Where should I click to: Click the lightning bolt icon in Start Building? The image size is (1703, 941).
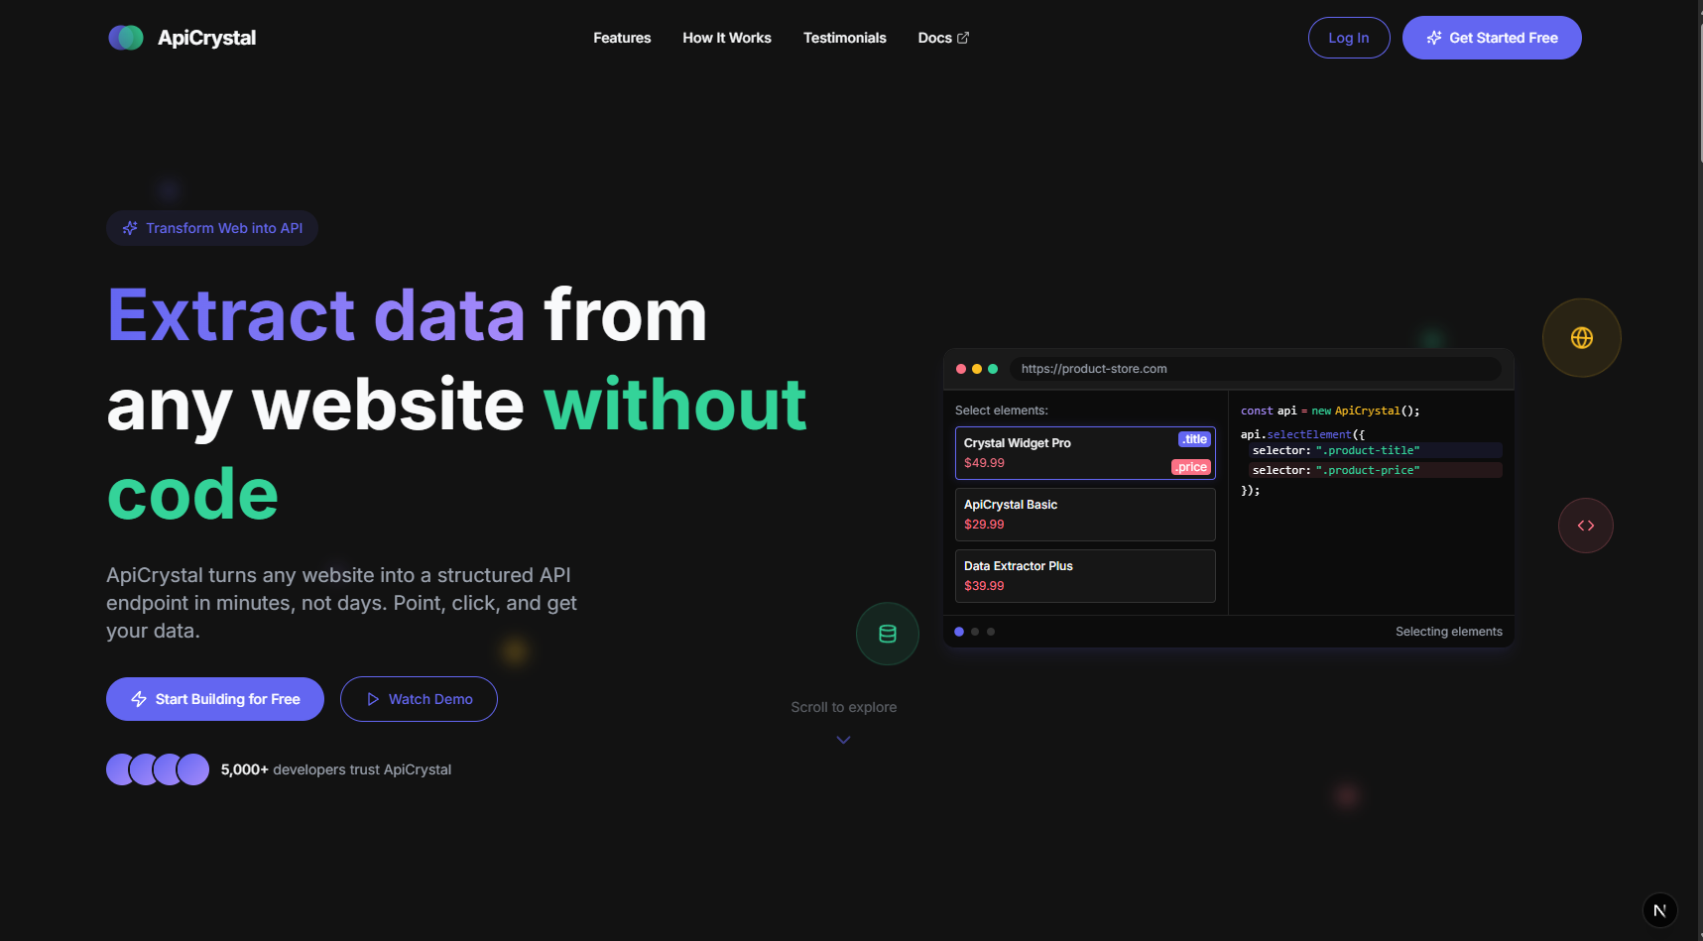coord(139,699)
